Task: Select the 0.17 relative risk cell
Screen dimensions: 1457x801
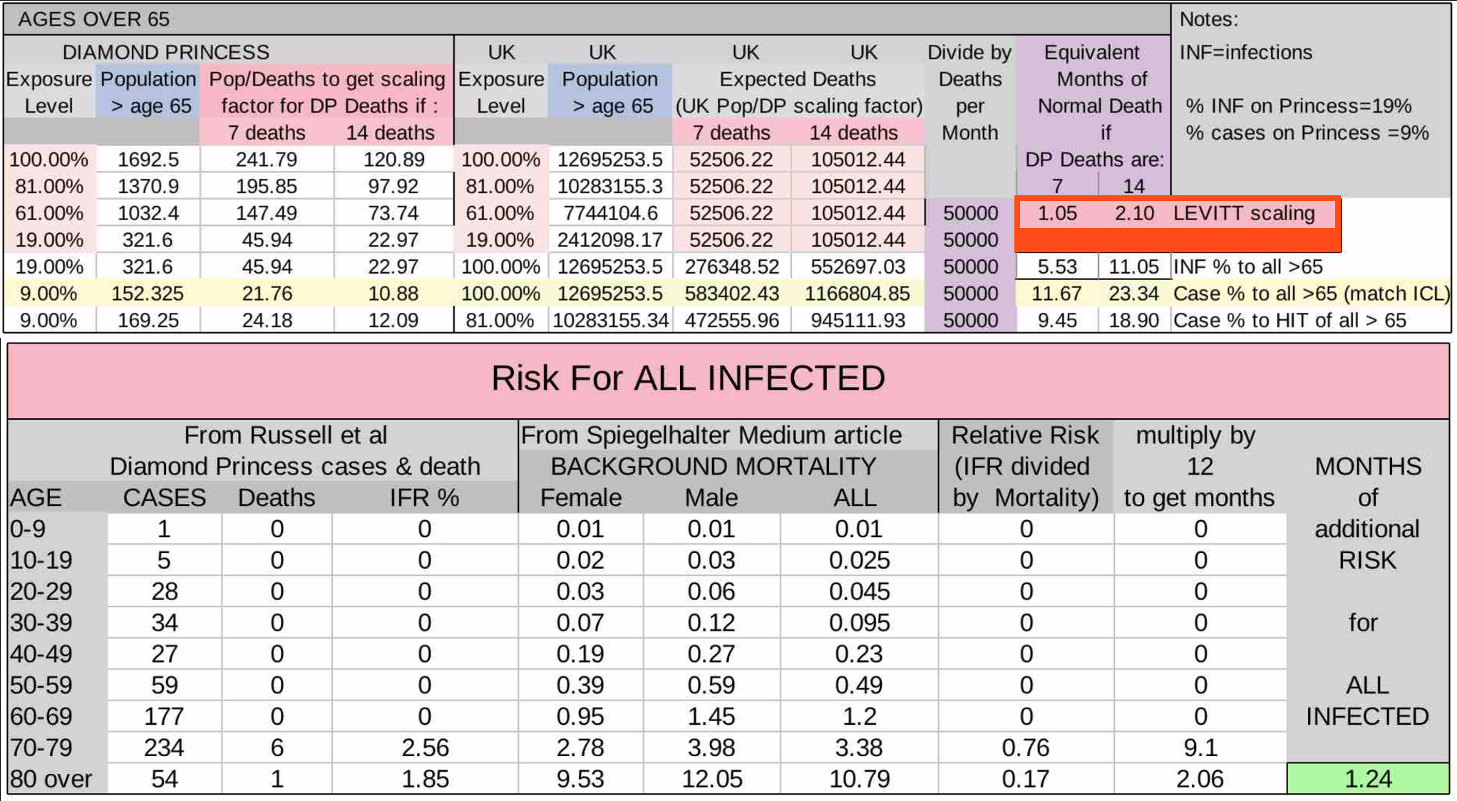Action: (1026, 779)
